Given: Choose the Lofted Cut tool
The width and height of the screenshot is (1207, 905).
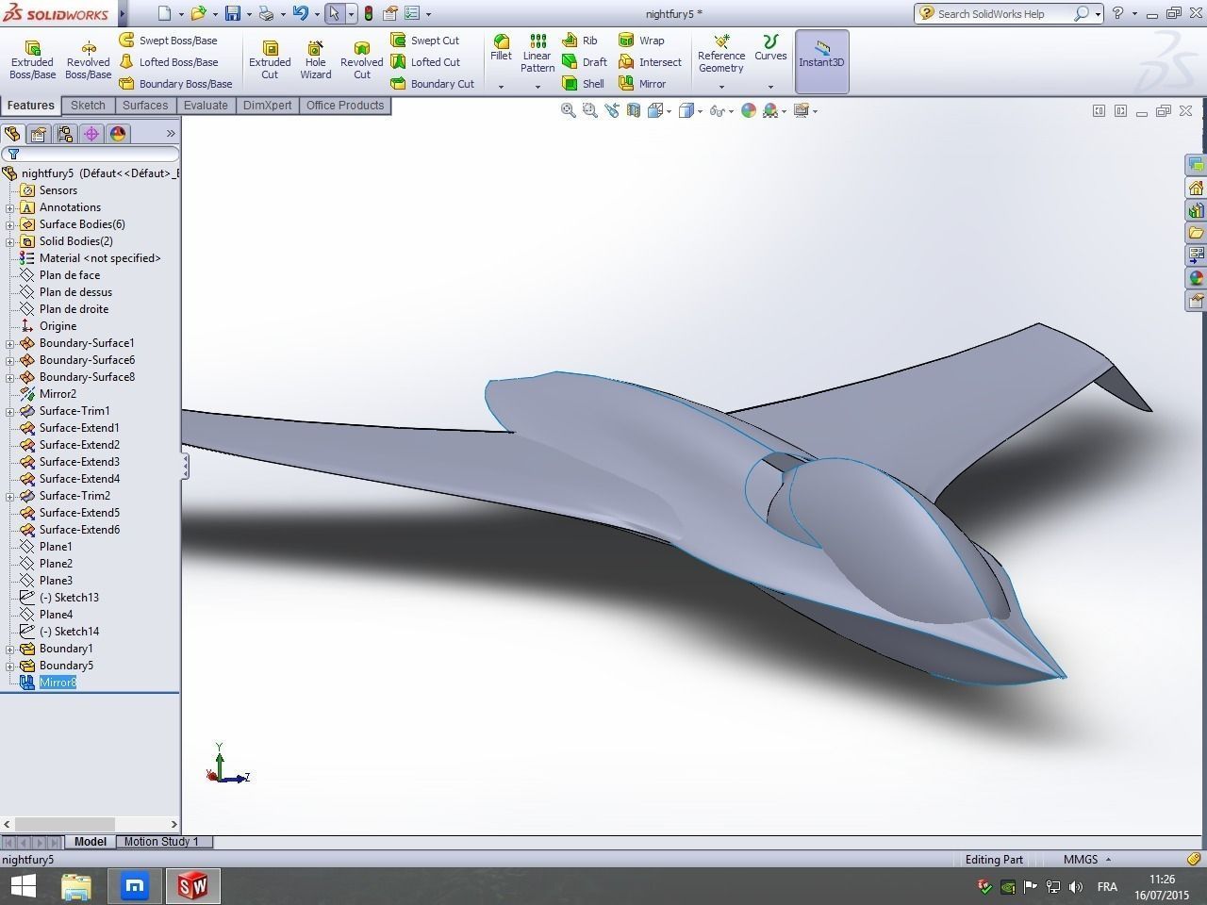Looking at the screenshot, I should pos(425,62).
